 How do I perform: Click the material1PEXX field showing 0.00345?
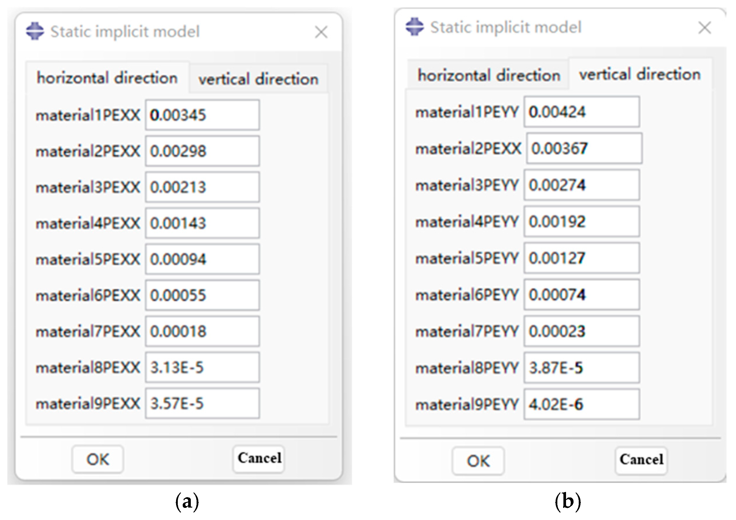tap(202, 115)
